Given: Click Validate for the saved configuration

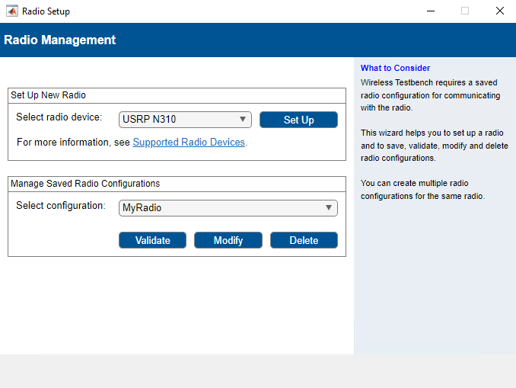Looking at the screenshot, I should 152,240.
